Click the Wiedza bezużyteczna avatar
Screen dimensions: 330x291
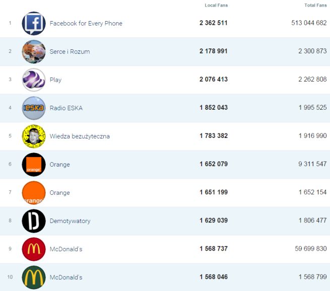[34, 136]
